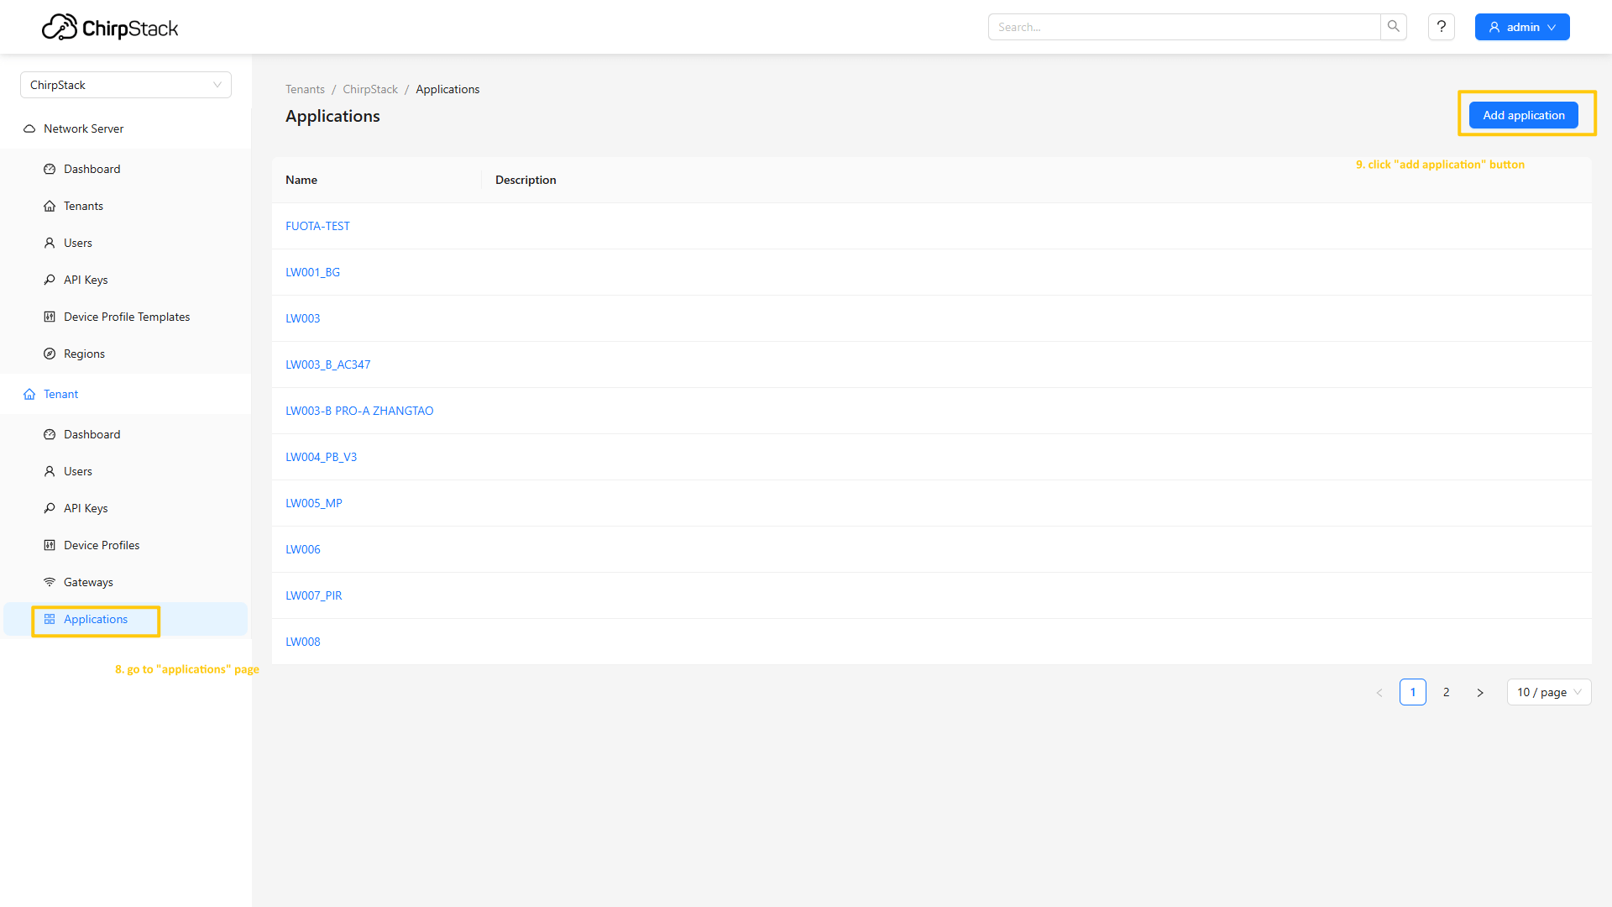Click the Add application button
The height and width of the screenshot is (907, 1612).
point(1523,115)
